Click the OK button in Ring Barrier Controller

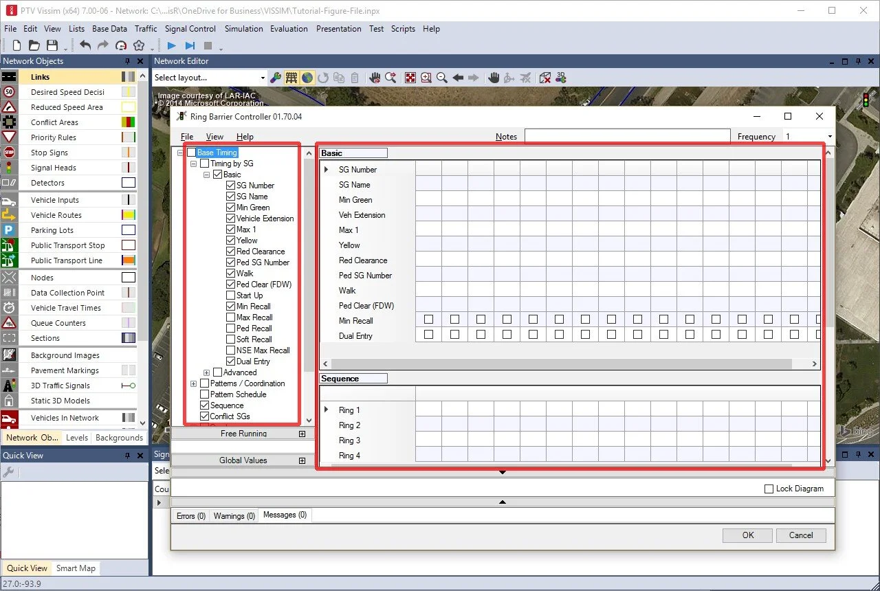click(x=747, y=535)
